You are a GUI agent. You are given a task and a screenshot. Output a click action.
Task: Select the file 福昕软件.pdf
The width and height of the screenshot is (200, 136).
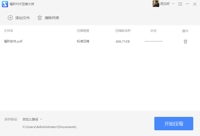[x=13, y=41]
